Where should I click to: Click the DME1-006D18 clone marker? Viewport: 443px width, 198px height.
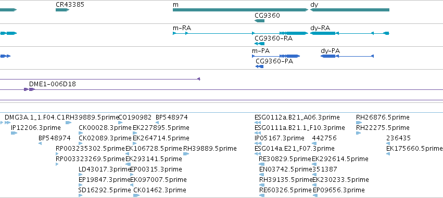tap(29, 89)
